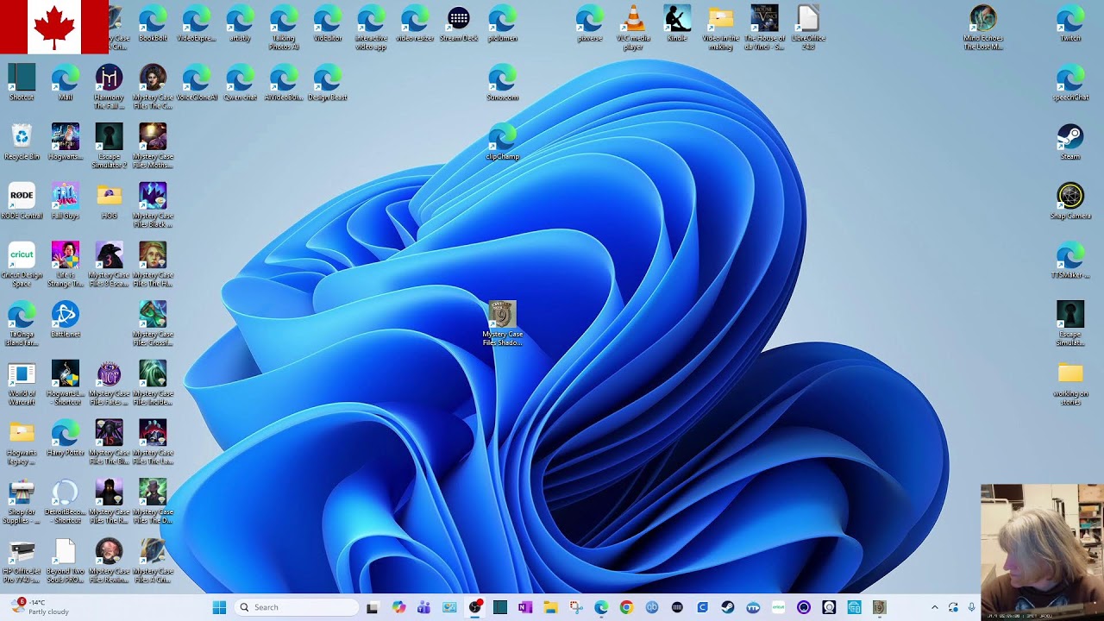Image resolution: width=1104 pixels, height=621 pixels.
Task: Launch Battle.net desktop shortcut
Action: (x=66, y=319)
